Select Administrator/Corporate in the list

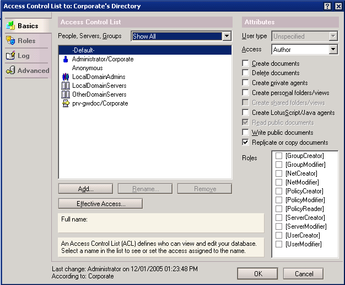coord(145,59)
